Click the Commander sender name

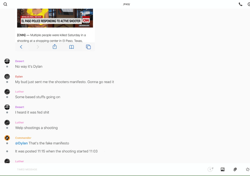pyautogui.click(x=23, y=138)
